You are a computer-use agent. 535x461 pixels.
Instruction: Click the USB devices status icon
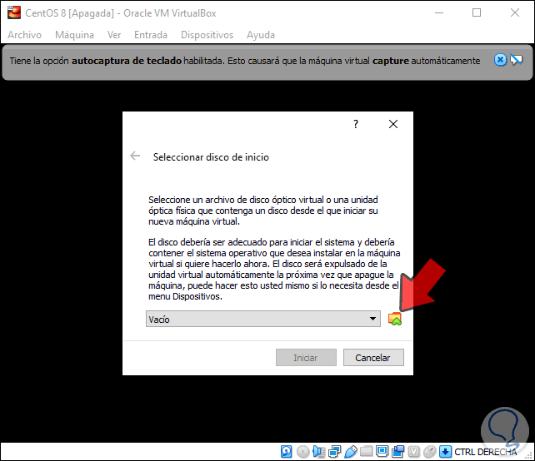tap(350, 452)
